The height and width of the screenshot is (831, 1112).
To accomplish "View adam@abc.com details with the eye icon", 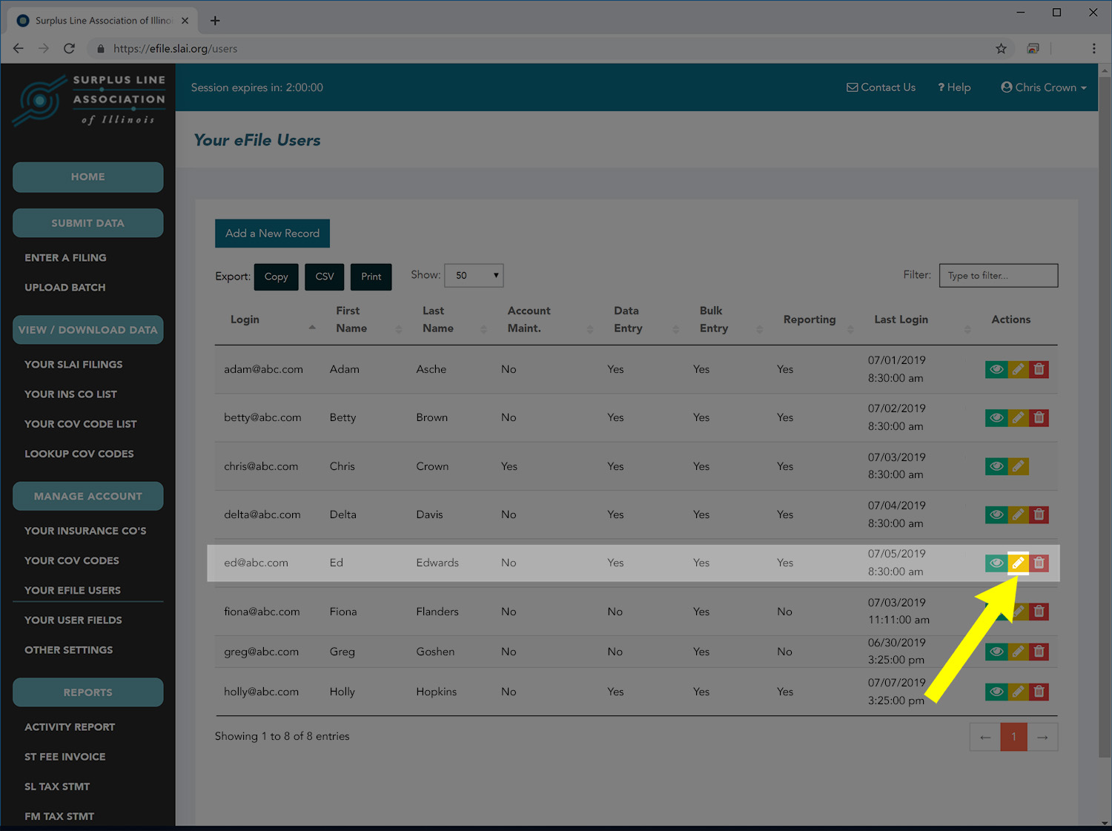I will tap(996, 369).
